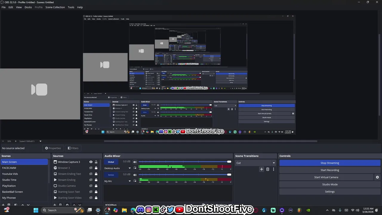
Task: Click the Studio Camera source device icon
Action: pos(55,186)
